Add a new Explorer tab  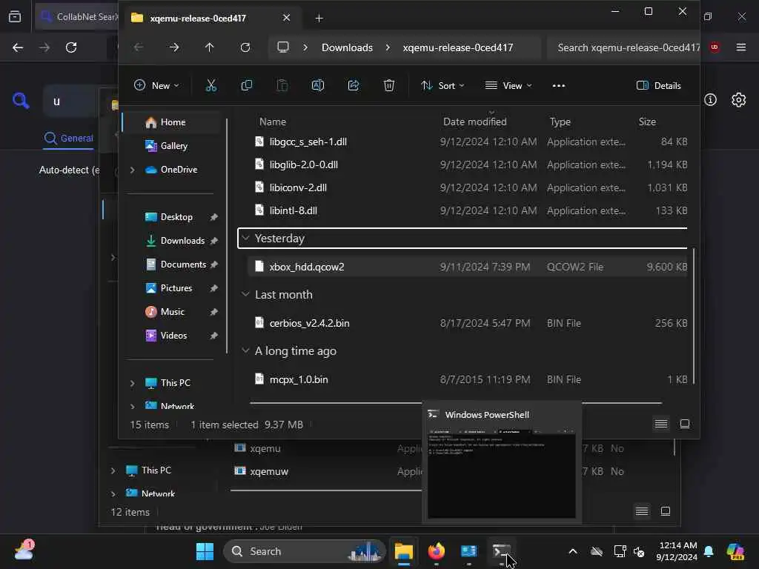tap(319, 18)
